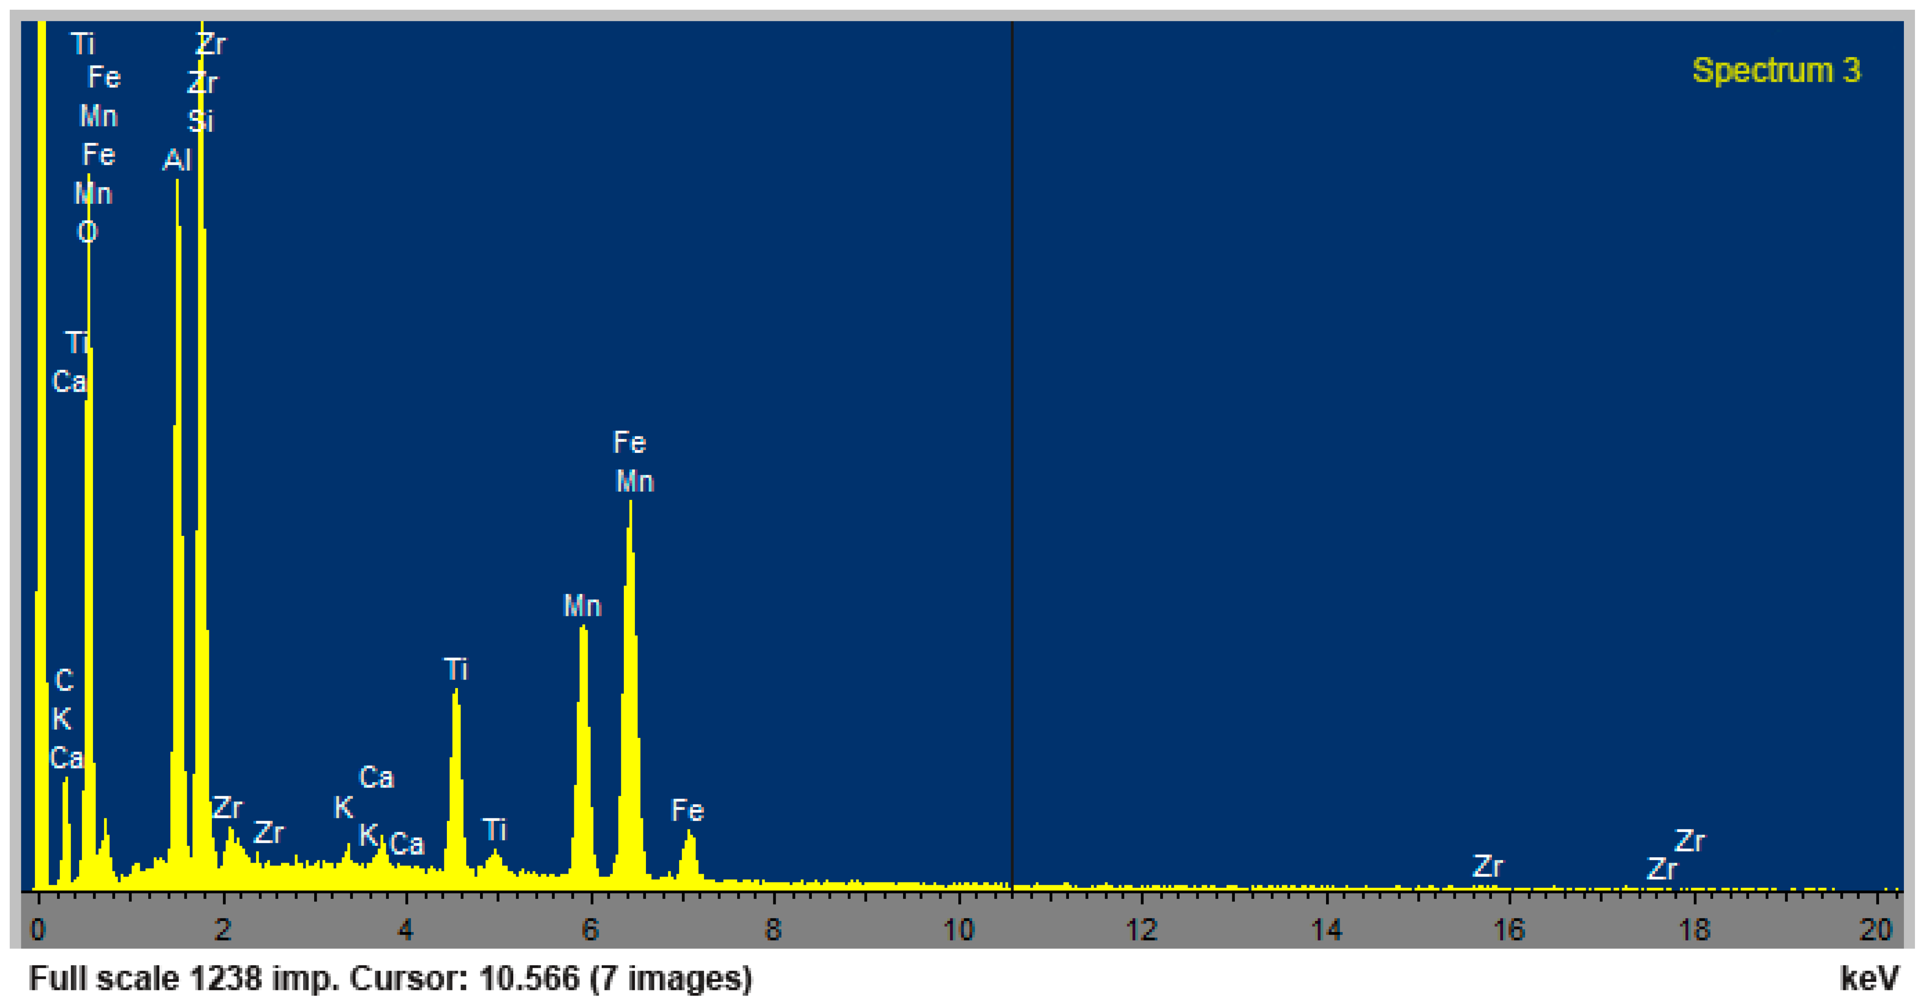Image resolution: width=1926 pixels, height=1005 pixels.
Task: Click the vertical cursor line at 10.566 keV
Action: (x=1012, y=448)
